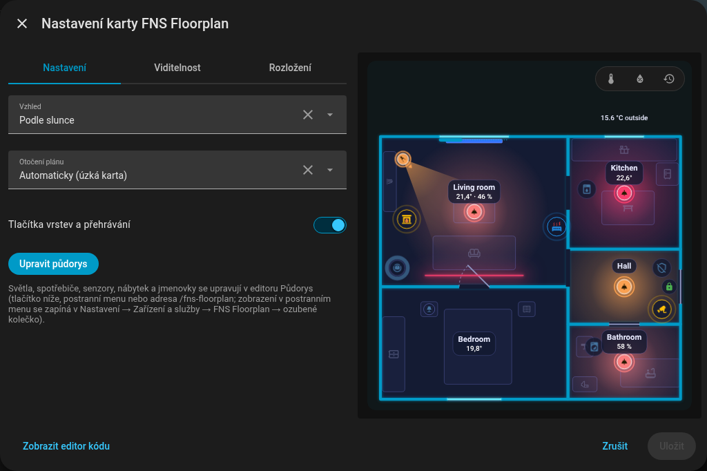Toggle the Living room ceiling light

474,211
